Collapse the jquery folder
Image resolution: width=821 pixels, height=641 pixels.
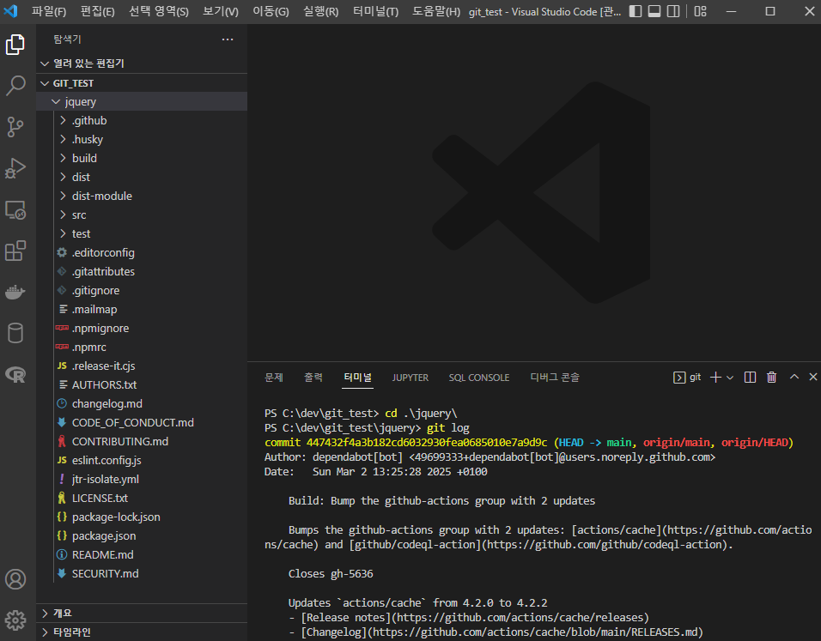pyautogui.click(x=142, y=101)
